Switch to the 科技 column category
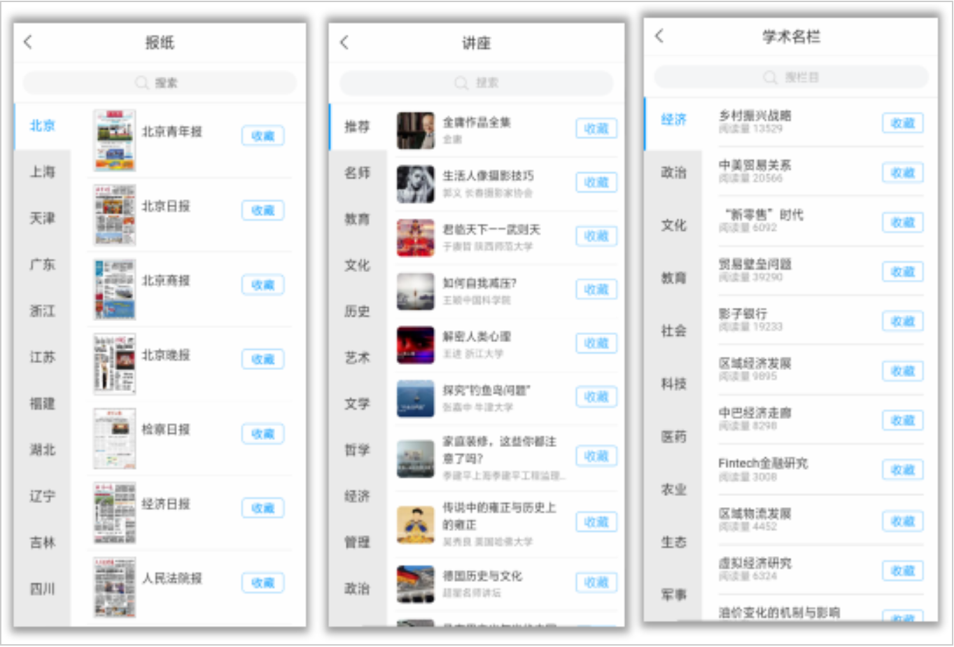The height and width of the screenshot is (647, 954). pyautogui.click(x=673, y=383)
